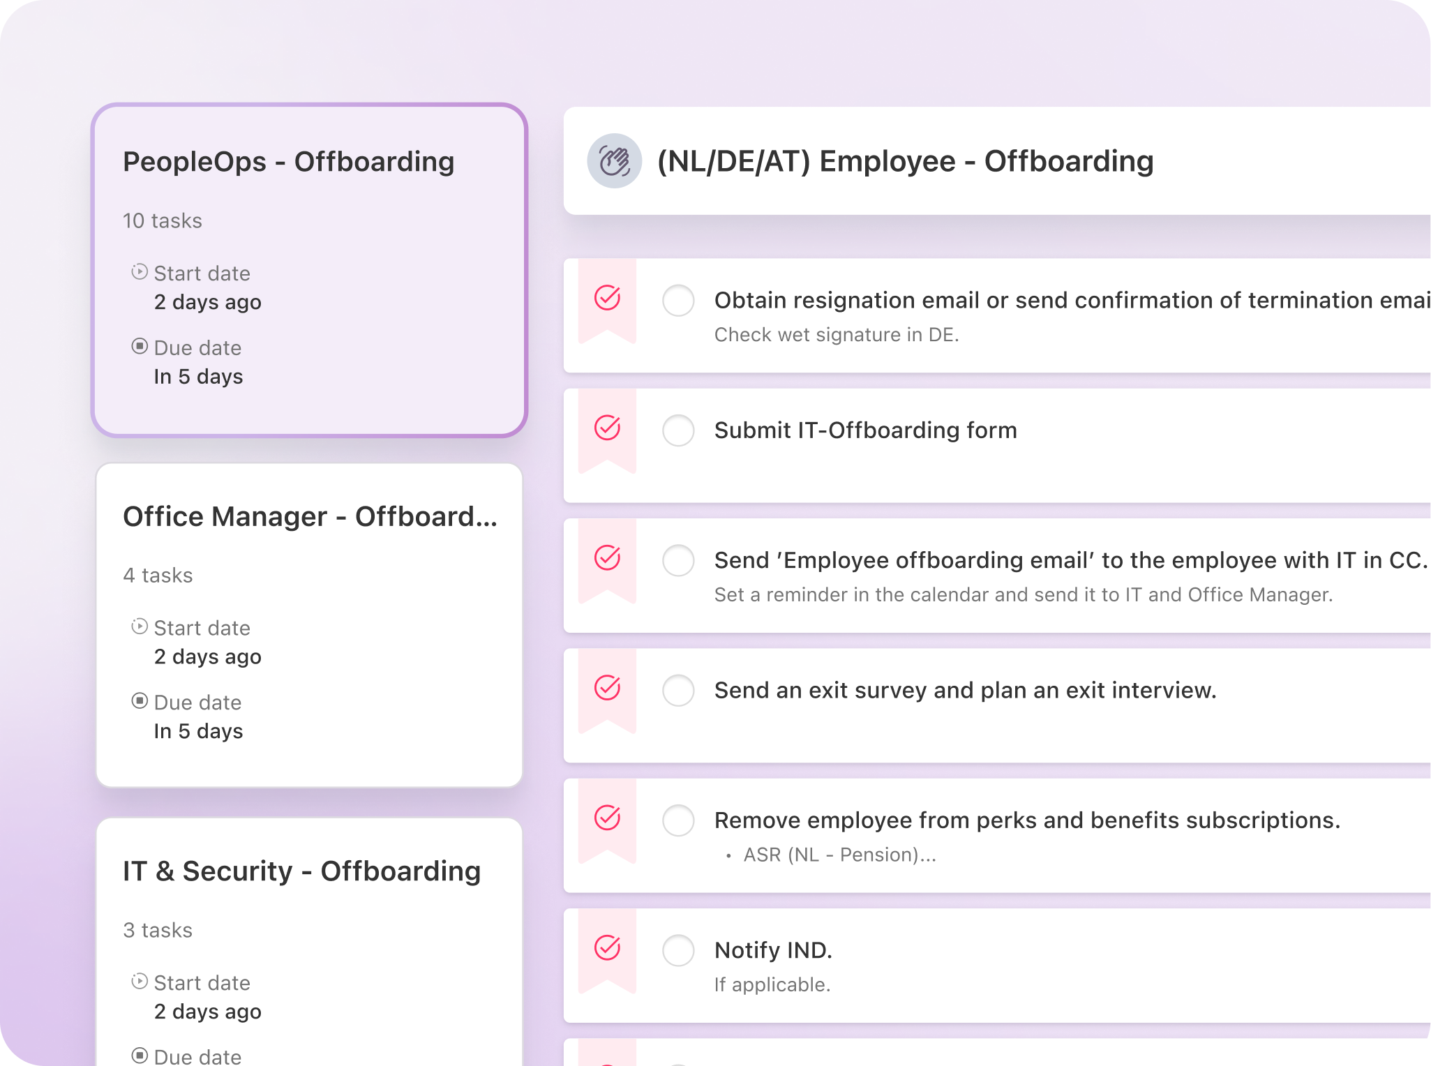This screenshot has height=1066, width=1431.
Task: Click the waving hand icon beside the offboarding title
Action: tap(615, 160)
